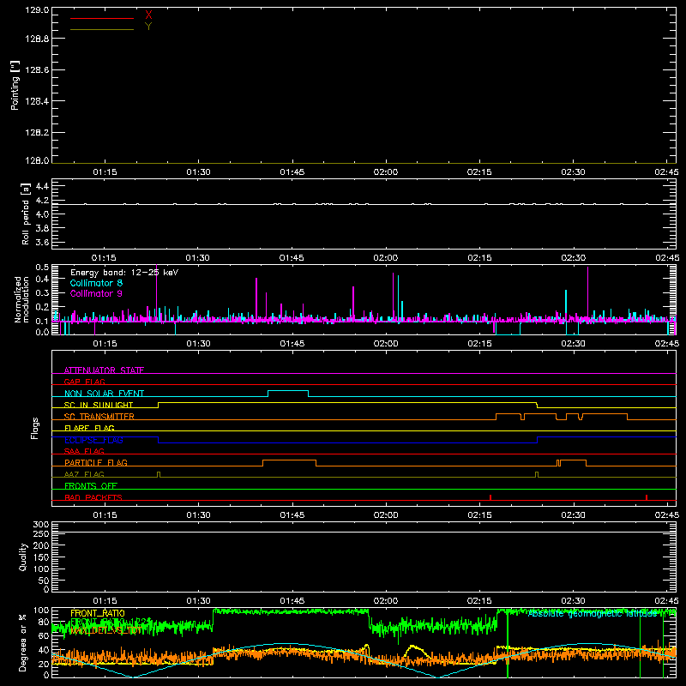The image size is (686, 686).
Task: Select the 4.2 roll period tick label
Action: (42, 201)
